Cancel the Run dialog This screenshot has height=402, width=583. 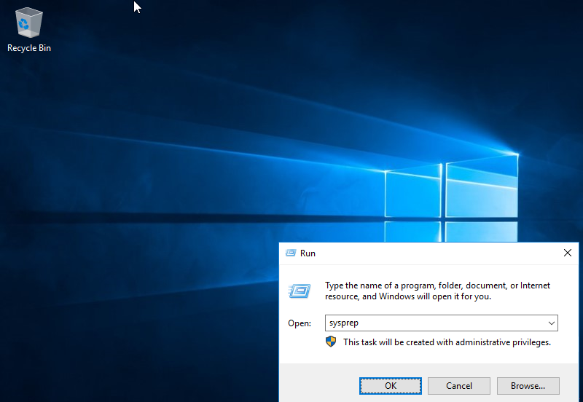click(459, 386)
